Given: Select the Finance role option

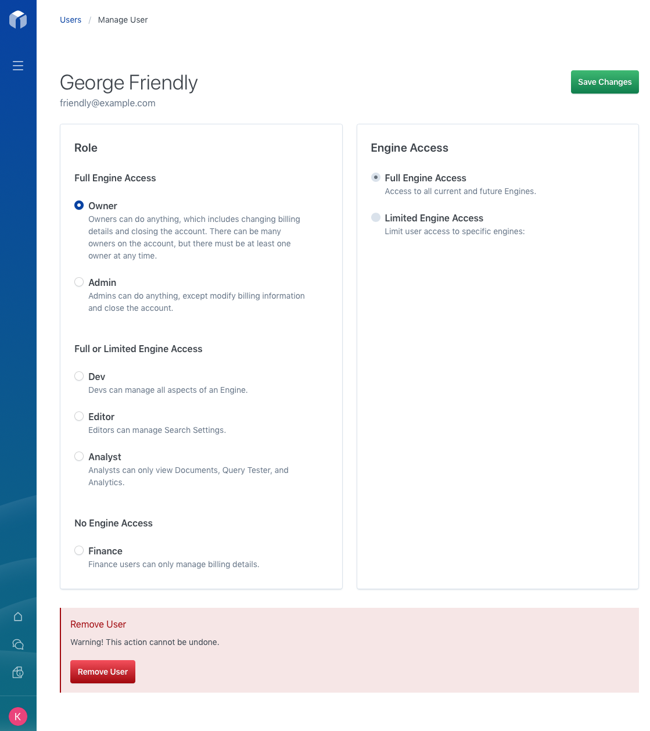Looking at the screenshot, I should tap(79, 550).
